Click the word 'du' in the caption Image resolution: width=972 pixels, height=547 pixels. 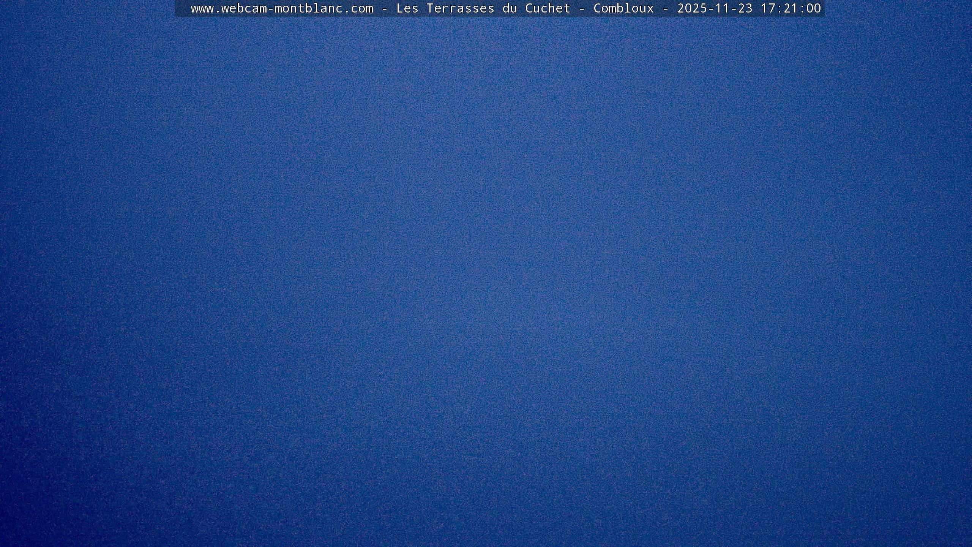pyautogui.click(x=510, y=8)
